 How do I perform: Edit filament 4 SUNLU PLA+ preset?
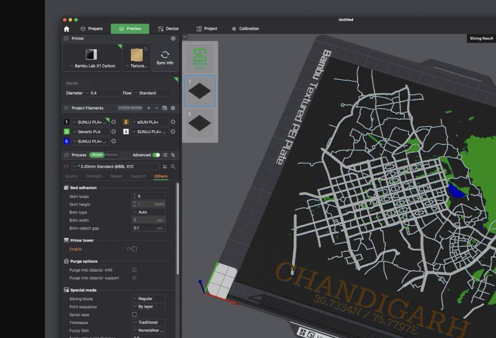coord(173,132)
